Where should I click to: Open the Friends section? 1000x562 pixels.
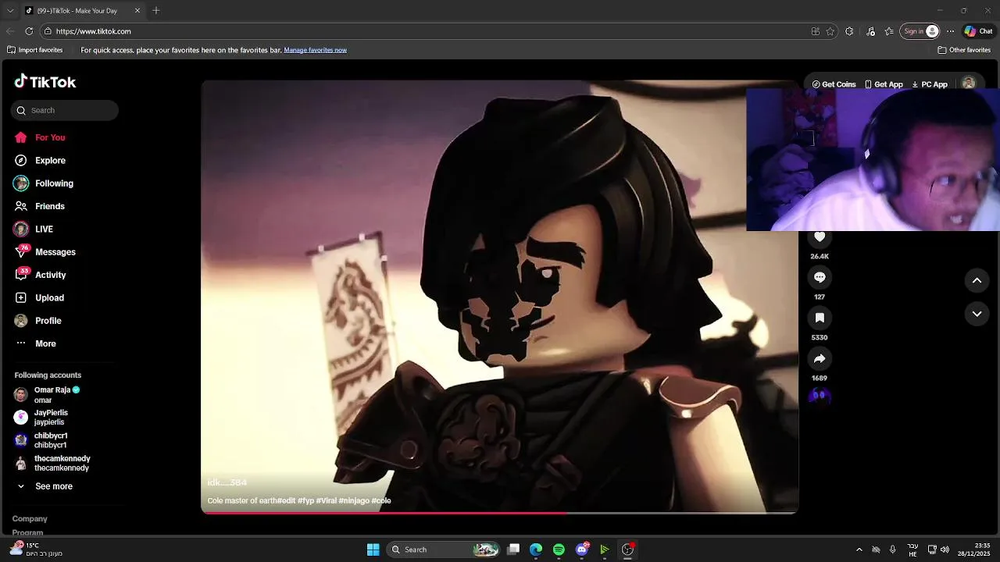pos(40,206)
